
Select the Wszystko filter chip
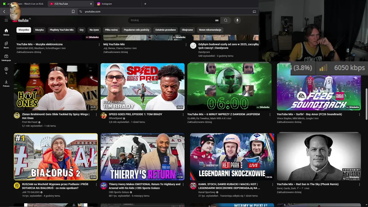[x=24, y=30]
